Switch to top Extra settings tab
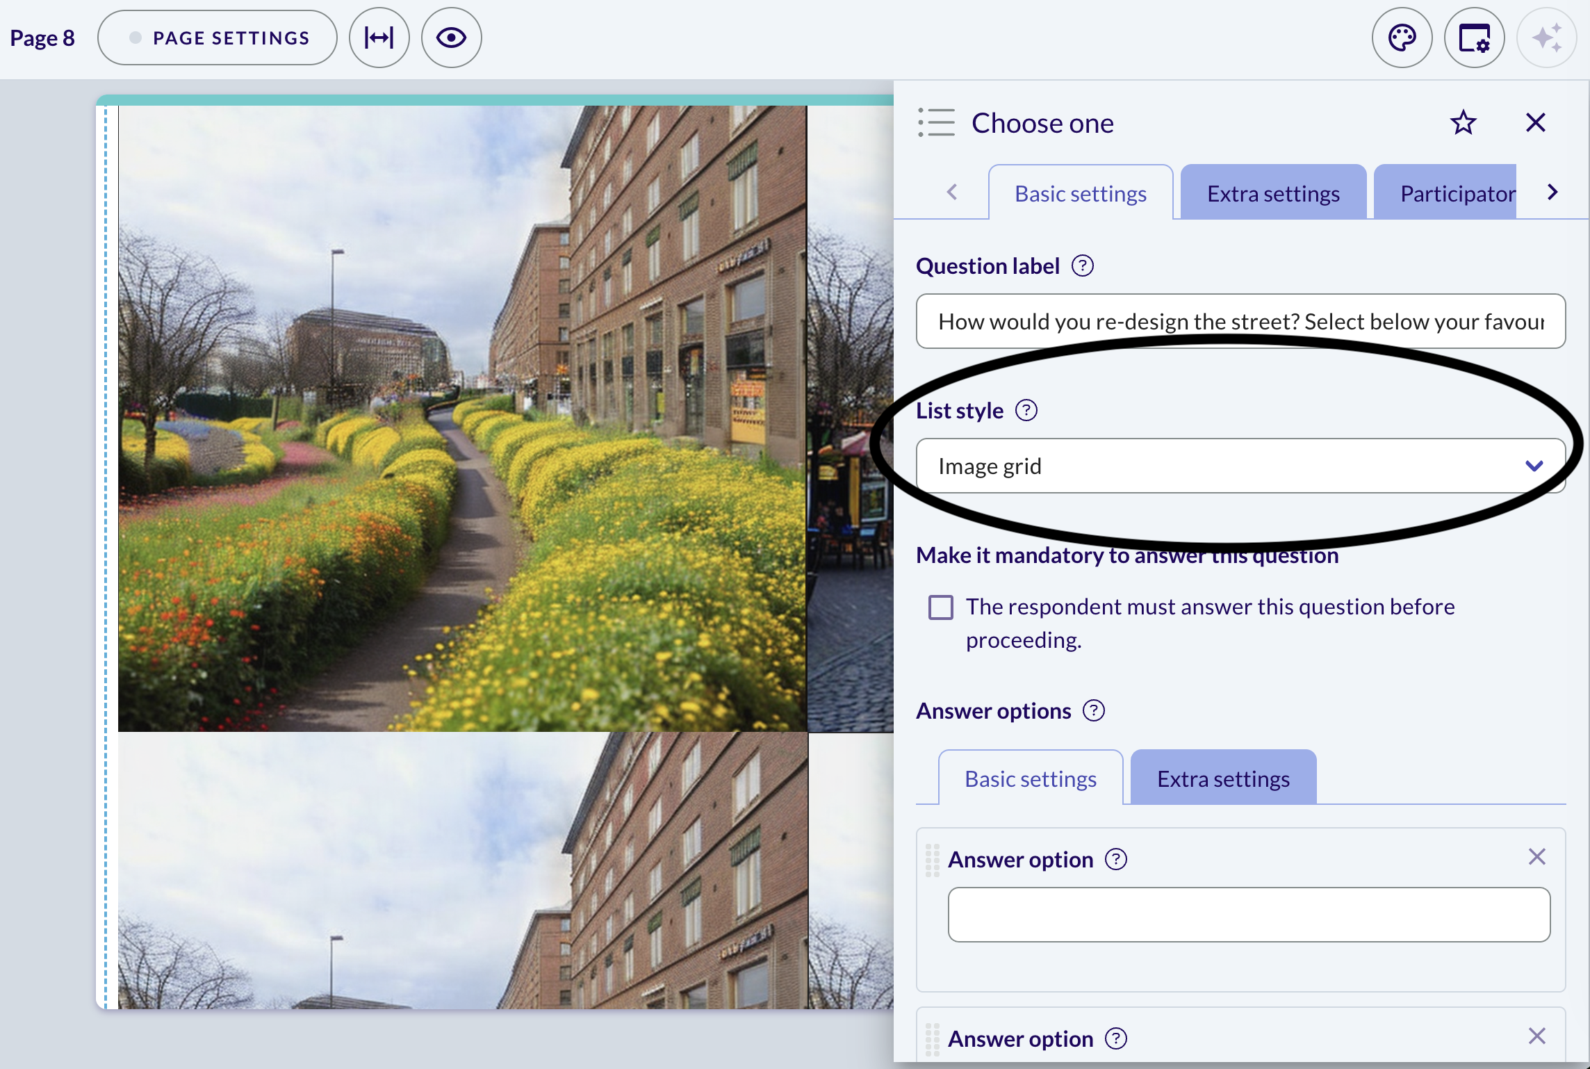 (x=1273, y=193)
